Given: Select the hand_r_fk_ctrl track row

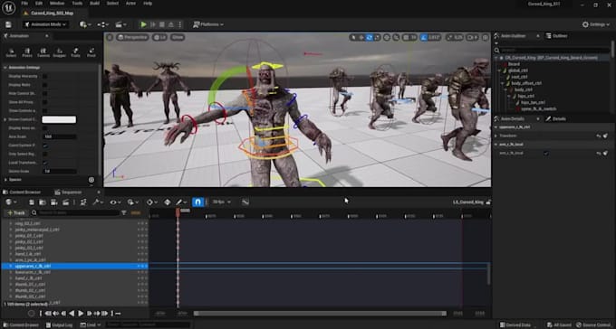Looking at the screenshot, I should point(74,278).
